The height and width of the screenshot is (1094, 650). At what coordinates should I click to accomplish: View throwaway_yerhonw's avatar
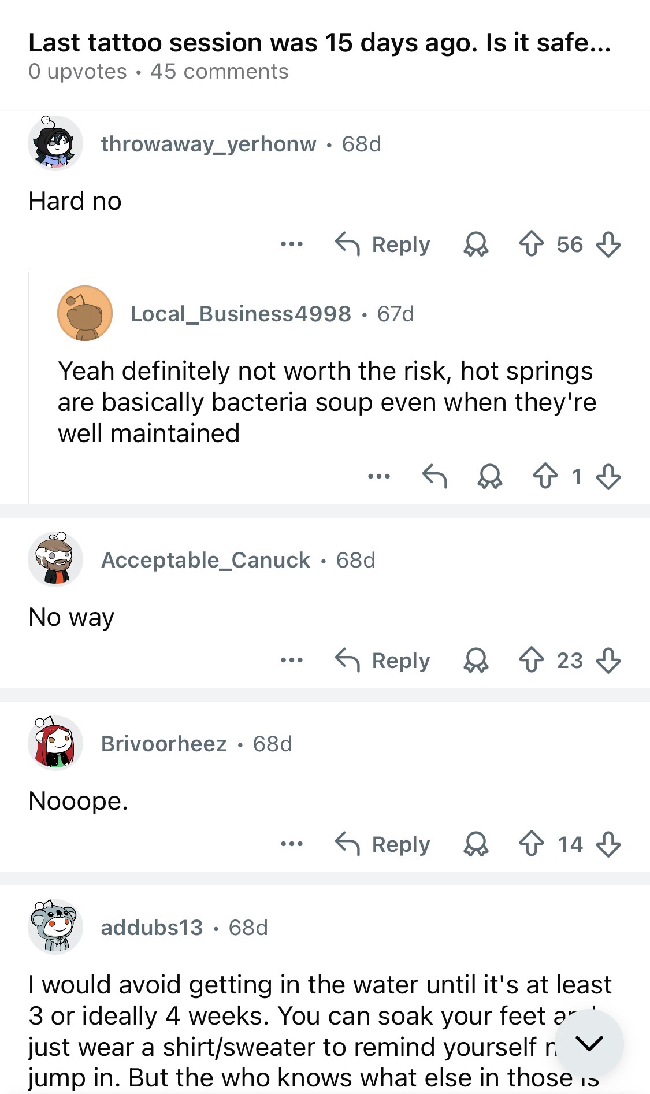pyautogui.click(x=55, y=143)
